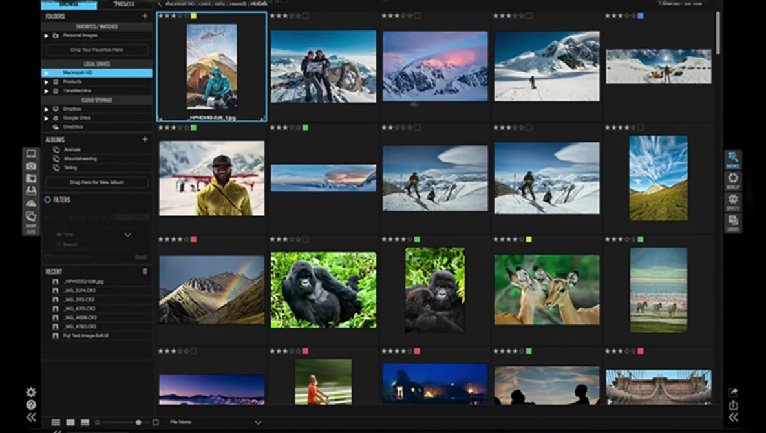Add an album with Albums plus icon
The image size is (766, 433).
tap(145, 140)
